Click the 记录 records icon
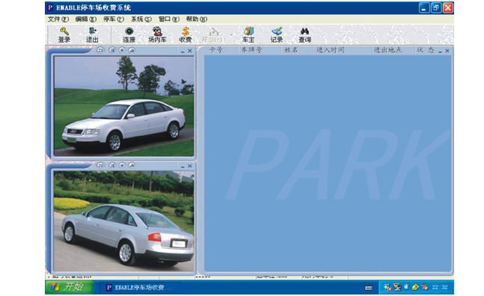 point(277,34)
